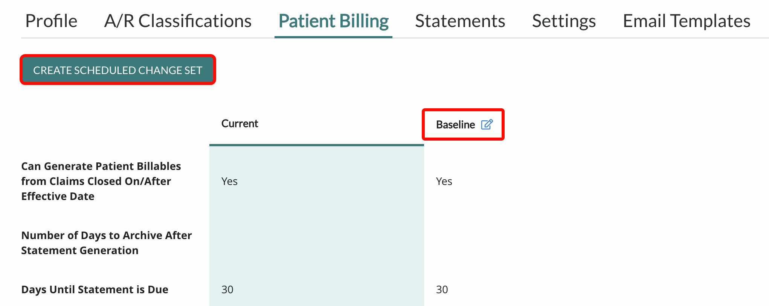769x306 pixels.
Task: Select the Baseline column Yes value
Action: (444, 181)
